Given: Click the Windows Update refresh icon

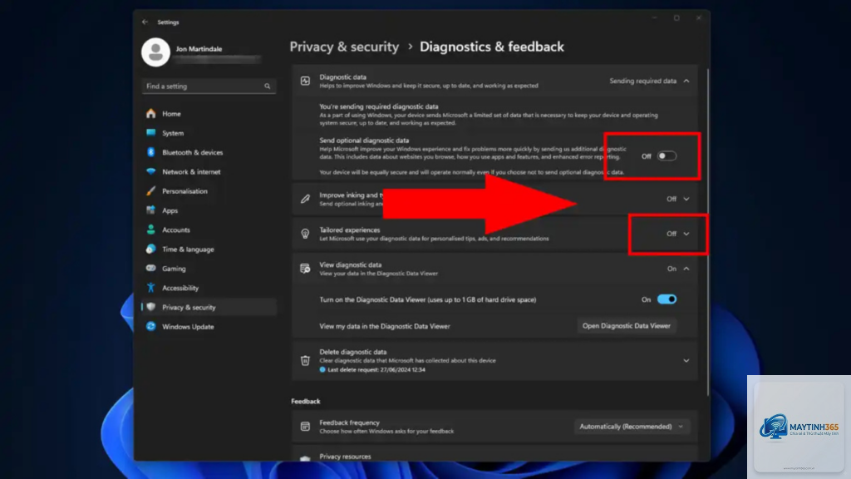Looking at the screenshot, I should pos(151,326).
